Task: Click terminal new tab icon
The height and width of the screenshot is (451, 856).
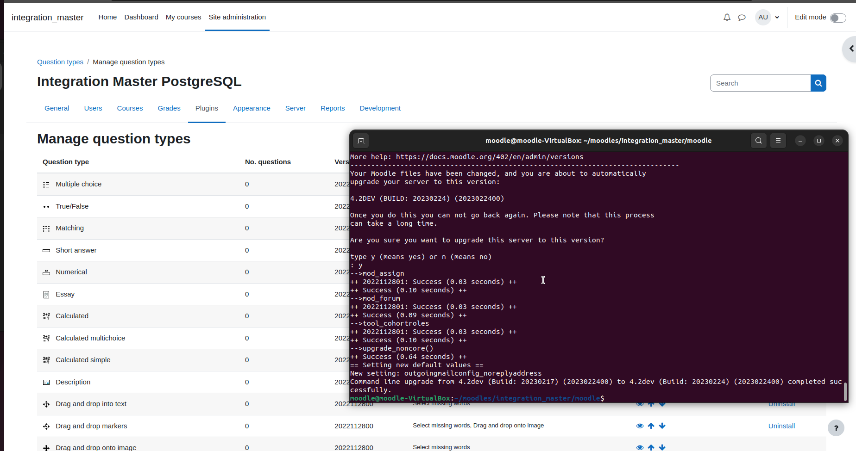Action: tap(361, 141)
